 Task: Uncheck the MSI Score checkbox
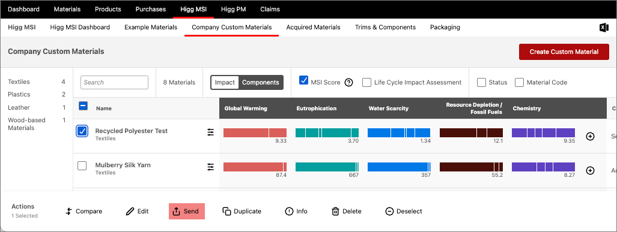[303, 80]
